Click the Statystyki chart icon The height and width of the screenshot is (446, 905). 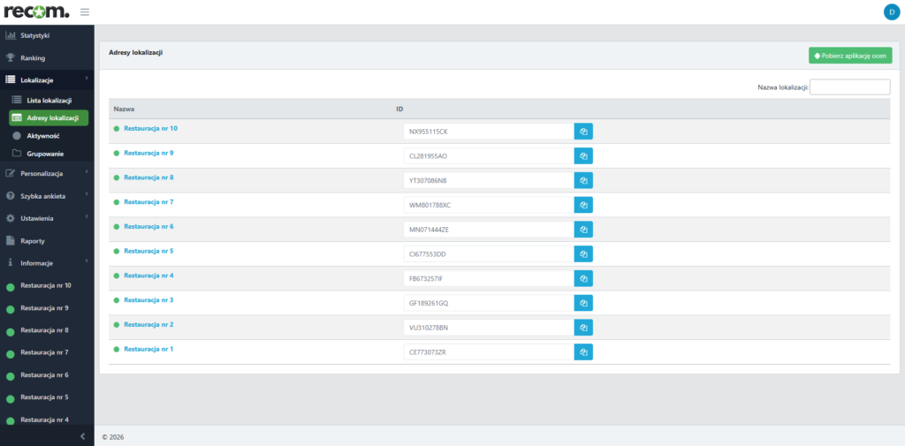point(11,35)
